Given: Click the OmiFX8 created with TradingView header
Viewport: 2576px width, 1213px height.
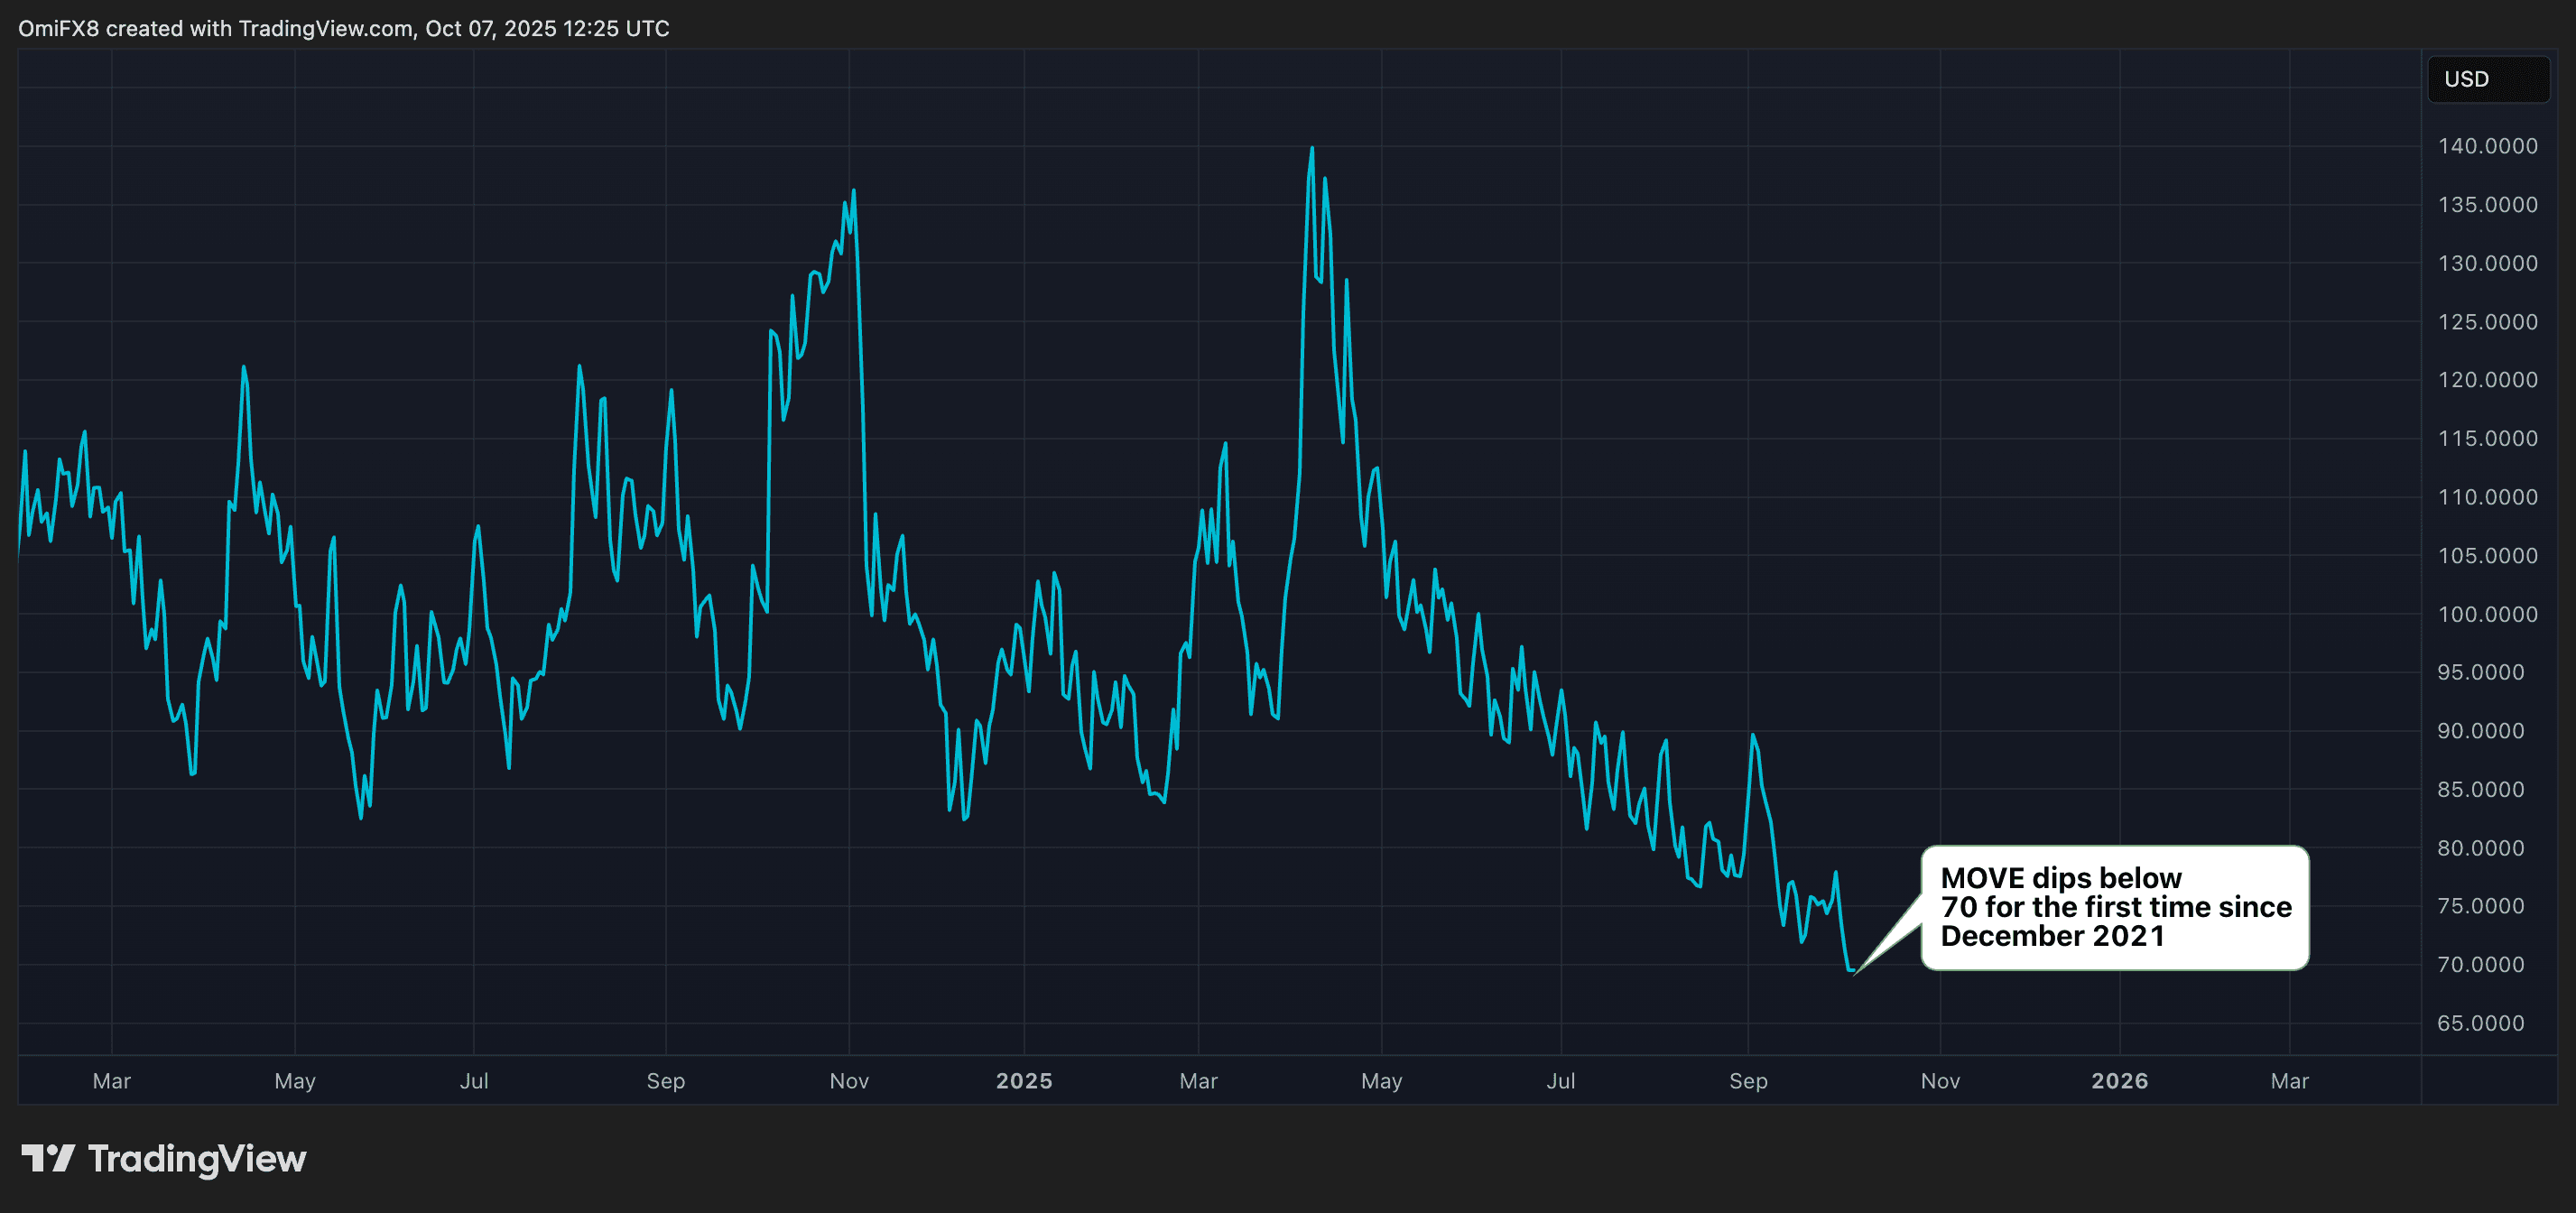Looking at the screenshot, I should click(343, 28).
